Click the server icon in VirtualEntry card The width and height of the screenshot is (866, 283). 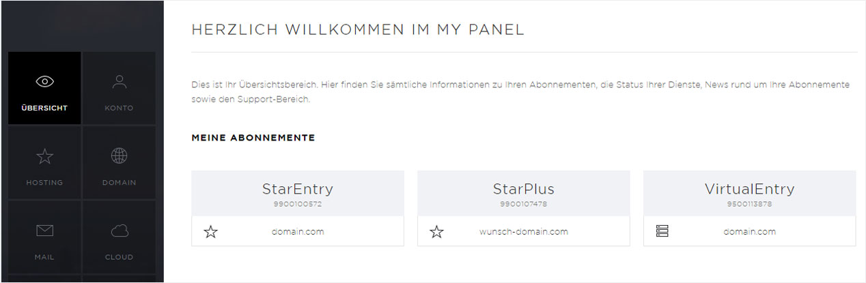coord(662,231)
